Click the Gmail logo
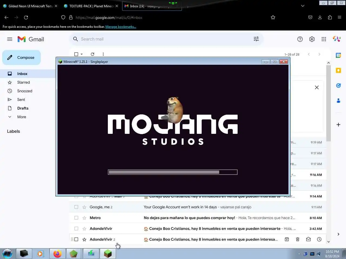This screenshot has width=346, height=259. tap(31, 39)
